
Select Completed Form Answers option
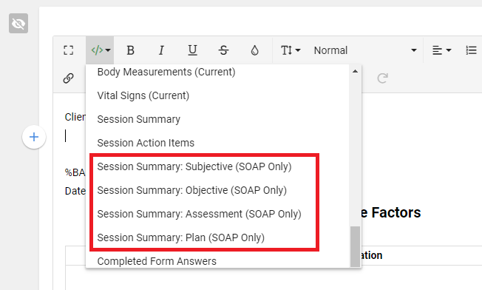(157, 261)
